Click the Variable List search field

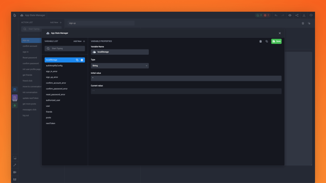pos(65,48)
